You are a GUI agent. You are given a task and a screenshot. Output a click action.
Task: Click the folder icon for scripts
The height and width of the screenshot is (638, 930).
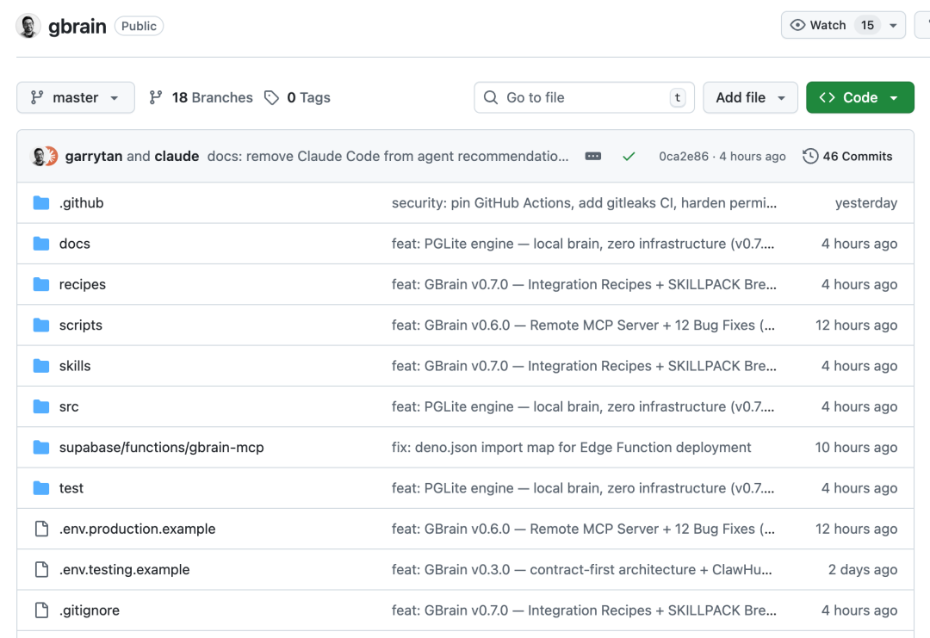(x=41, y=325)
